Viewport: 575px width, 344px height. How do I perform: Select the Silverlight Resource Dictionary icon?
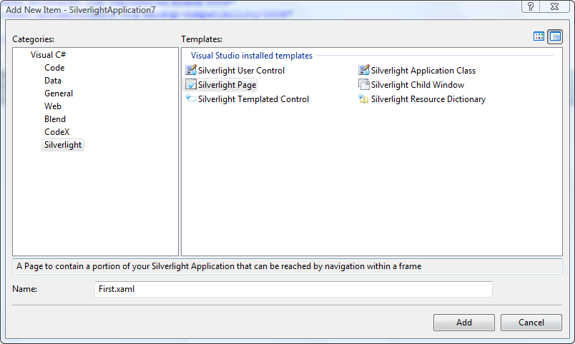click(x=364, y=98)
